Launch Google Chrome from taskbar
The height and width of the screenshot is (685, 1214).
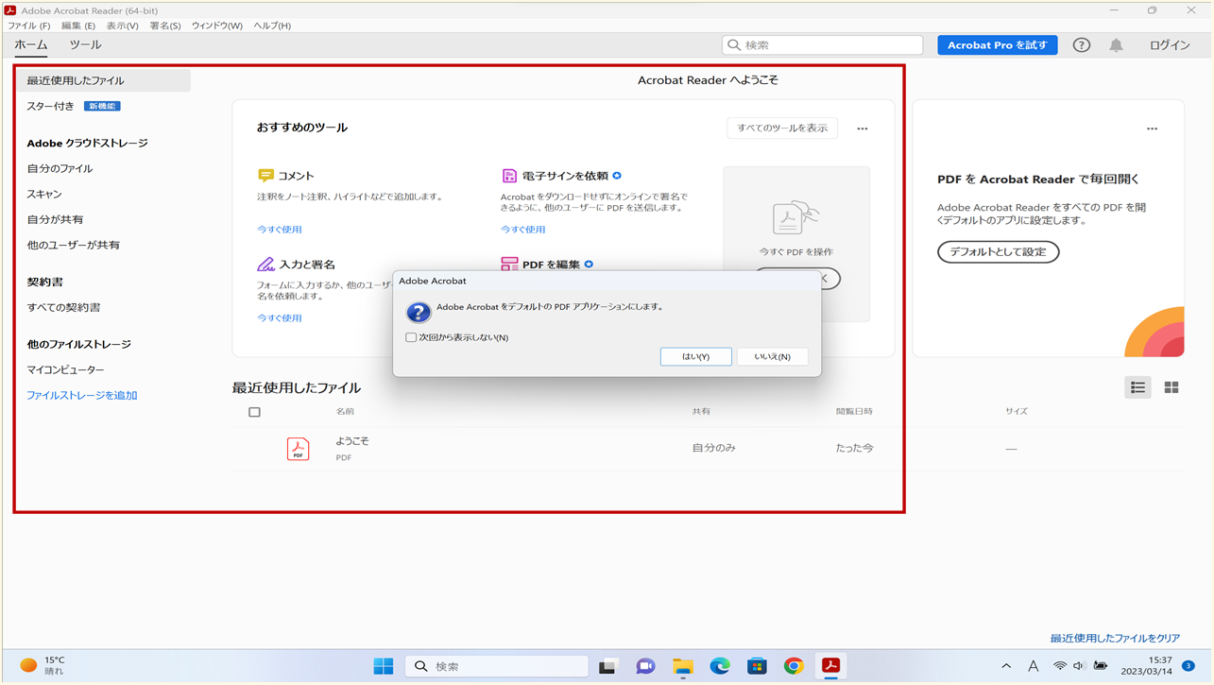[794, 666]
